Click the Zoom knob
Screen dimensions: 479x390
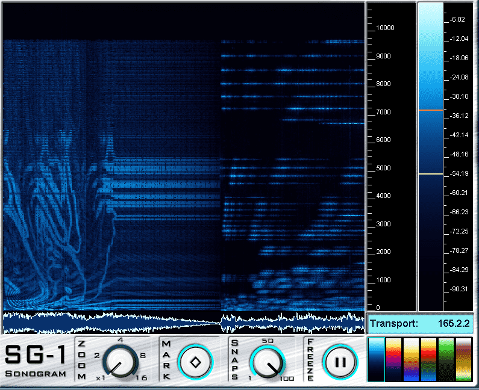click(121, 362)
